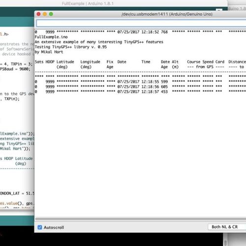Click 'PSBaud = 9600;' in Arduino editor
This screenshot has height=246, width=246.
[x=15, y=69]
